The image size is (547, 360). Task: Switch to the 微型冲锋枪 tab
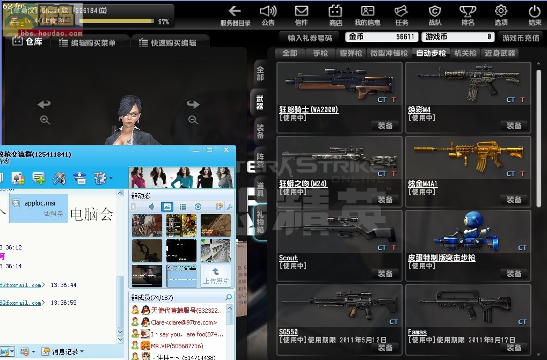click(x=389, y=53)
